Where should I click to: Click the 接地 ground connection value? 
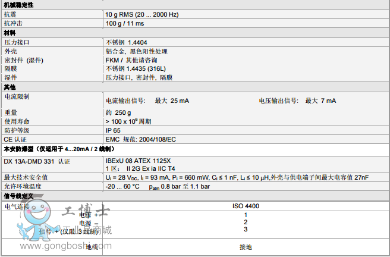245,246
